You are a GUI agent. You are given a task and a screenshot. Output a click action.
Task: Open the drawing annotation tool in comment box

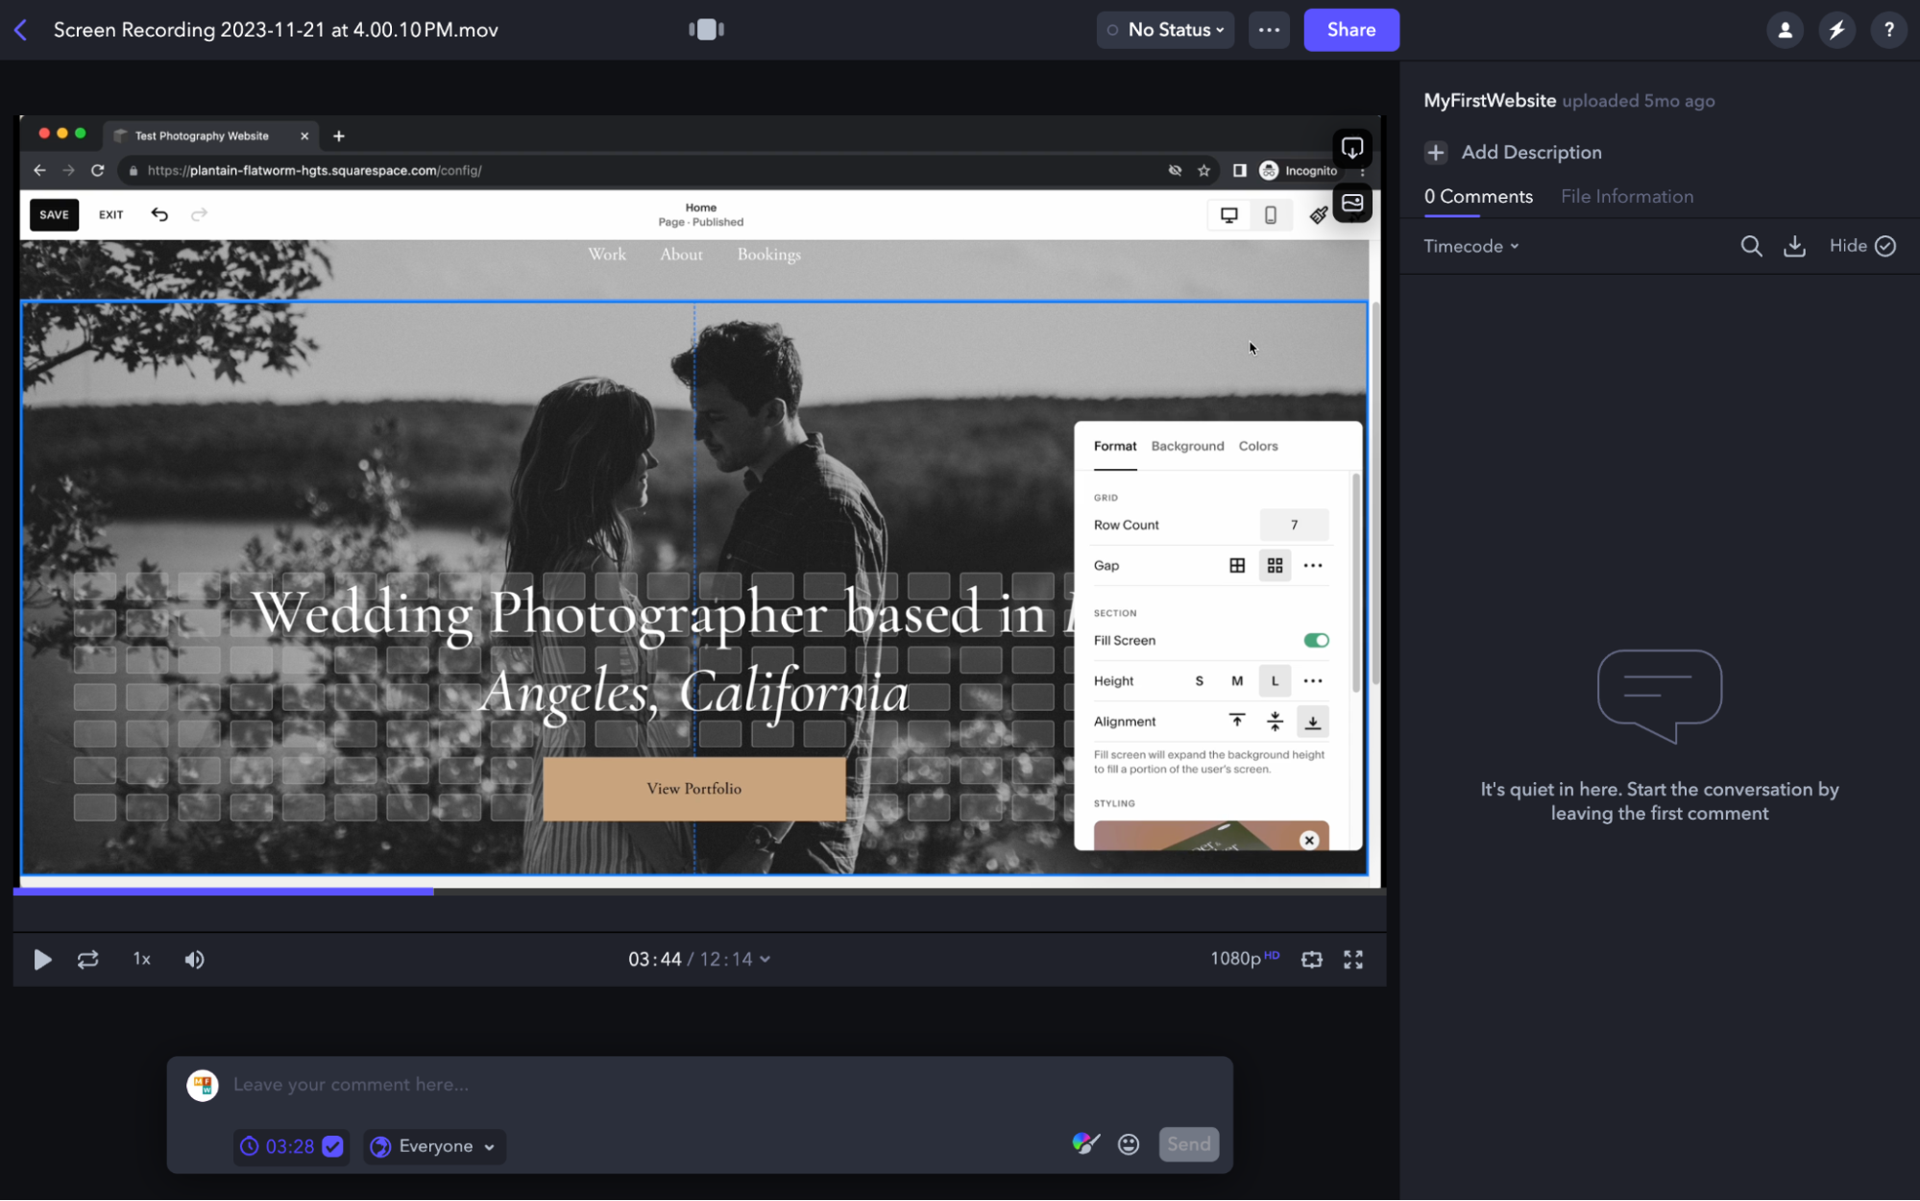tap(1085, 1143)
